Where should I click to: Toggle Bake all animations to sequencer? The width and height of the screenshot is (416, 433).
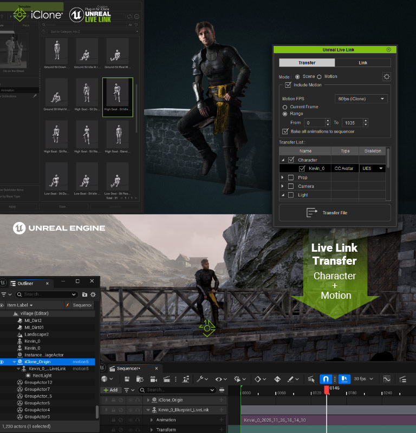285,132
